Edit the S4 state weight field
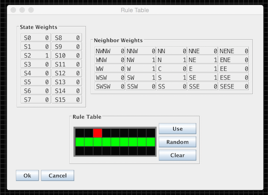 (x=36, y=73)
